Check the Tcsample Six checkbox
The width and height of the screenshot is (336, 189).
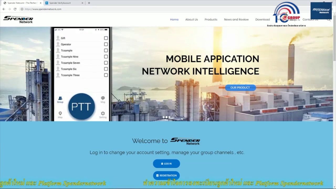coord(106,69)
